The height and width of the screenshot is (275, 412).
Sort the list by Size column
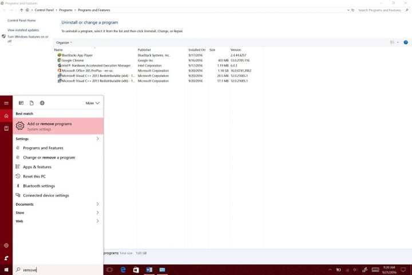(x=212, y=50)
